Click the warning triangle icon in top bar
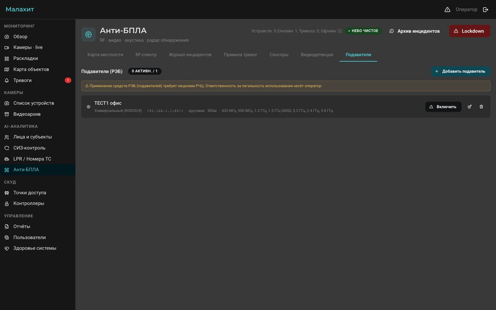496x310 pixels. [x=447, y=9]
